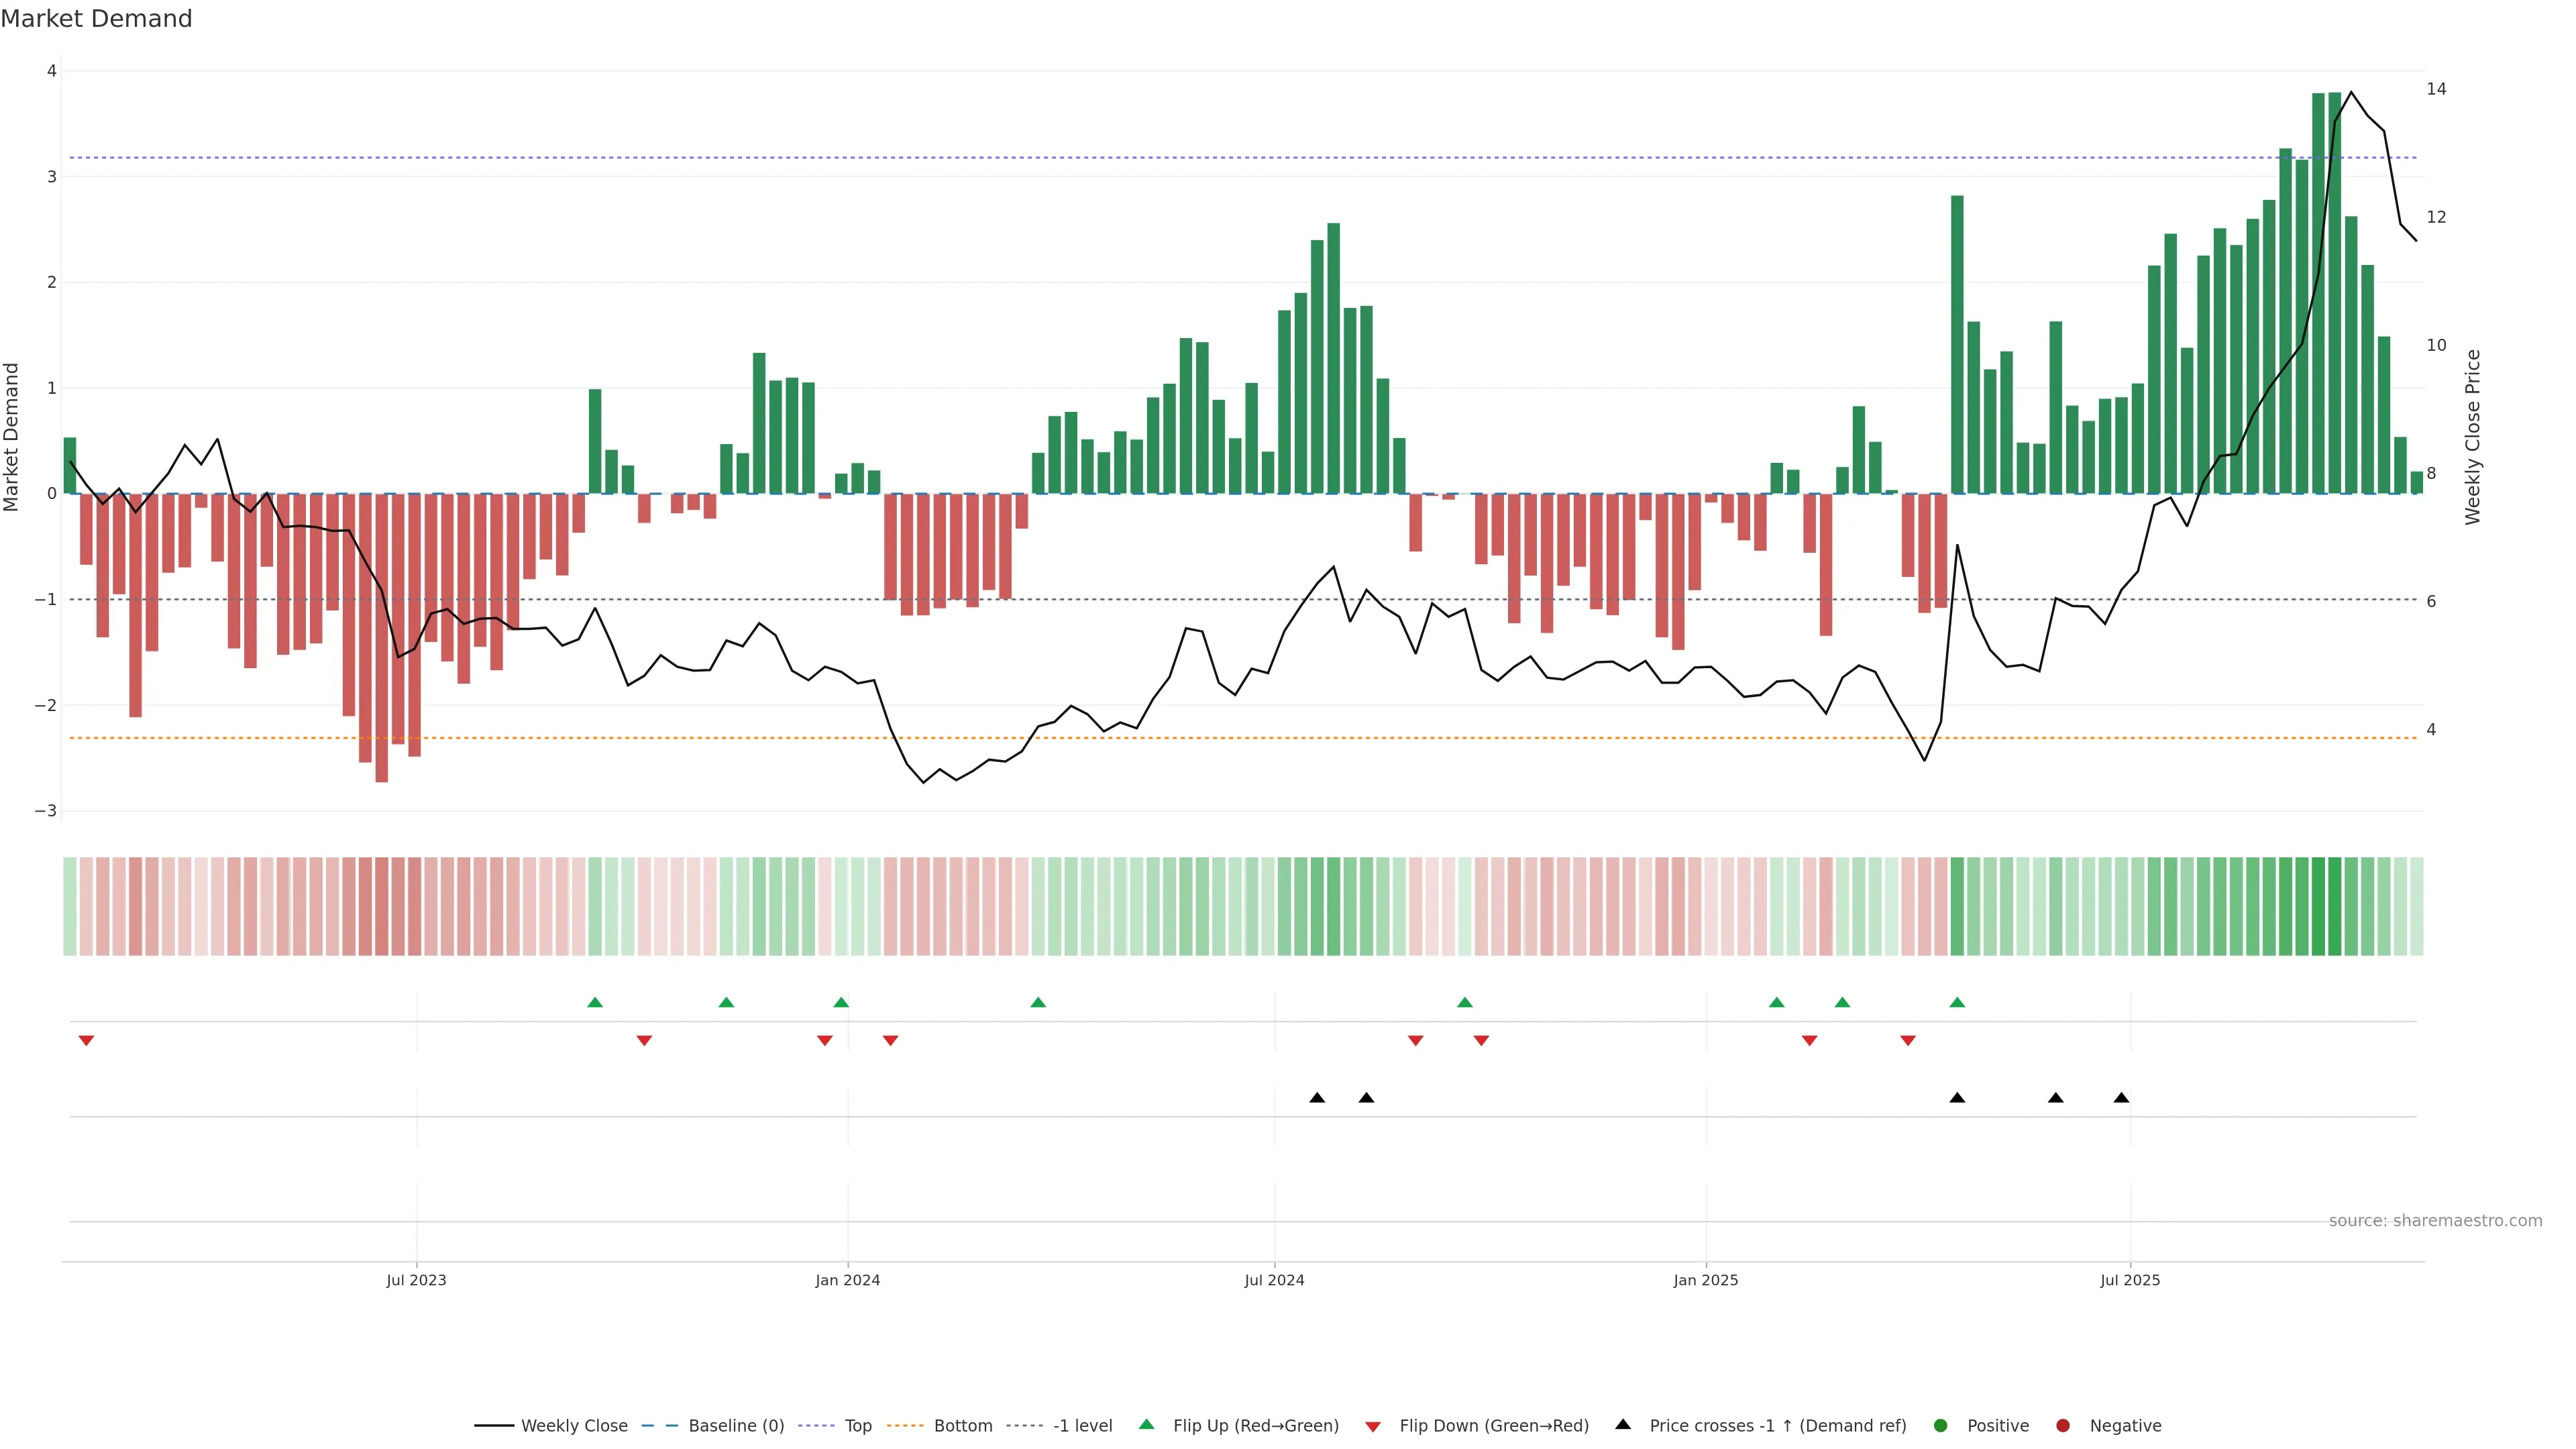
Task: Click the Jan 2024 x-axis label
Action: coord(847,1281)
